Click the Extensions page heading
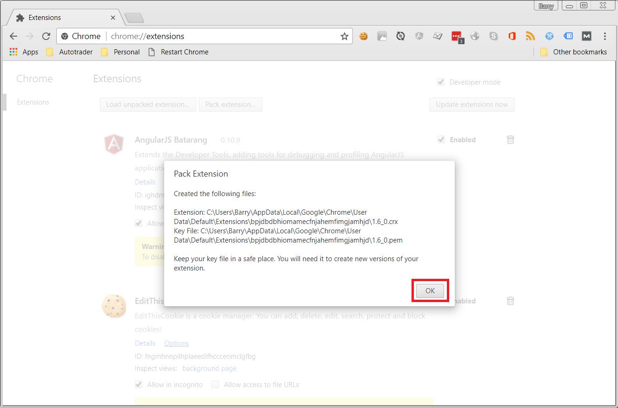The width and height of the screenshot is (618, 408). pos(117,79)
